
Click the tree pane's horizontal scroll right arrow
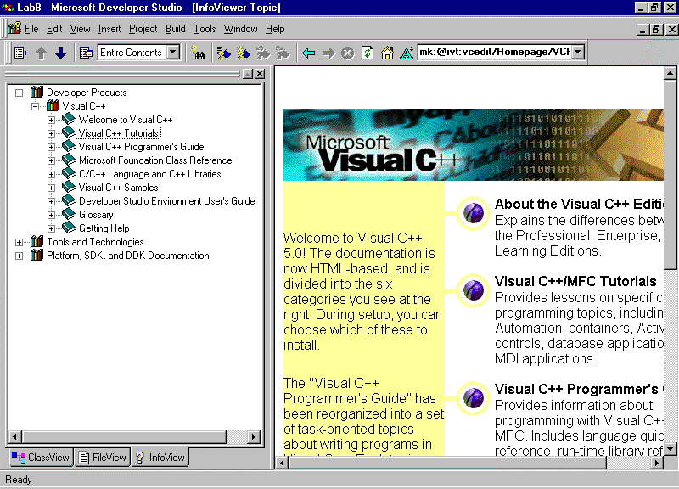click(x=254, y=436)
